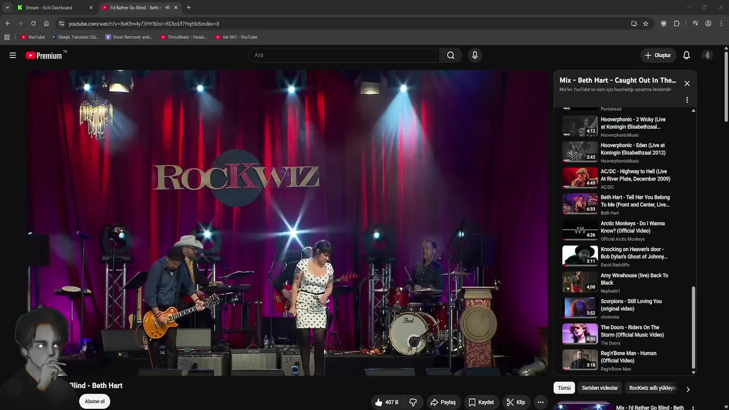Open the ad blocker shield extension

tap(664, 23)
